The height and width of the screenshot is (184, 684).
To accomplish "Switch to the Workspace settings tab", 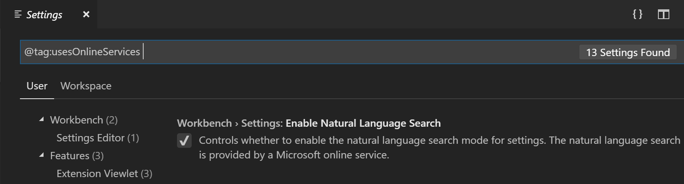I will point(86,86).
